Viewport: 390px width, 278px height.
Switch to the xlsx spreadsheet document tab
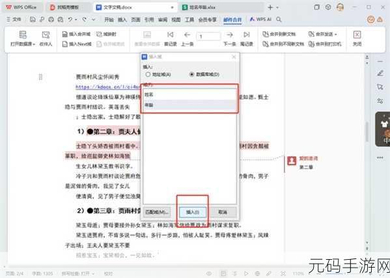click(x=221, y=7)
